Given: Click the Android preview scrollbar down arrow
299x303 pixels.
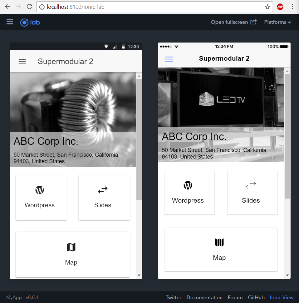Looking at the screenshot, I should (139, 275).
